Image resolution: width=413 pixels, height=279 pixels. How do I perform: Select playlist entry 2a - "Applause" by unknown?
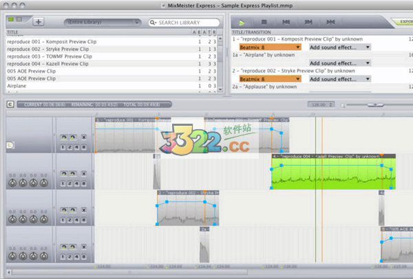tap(264, 87)
